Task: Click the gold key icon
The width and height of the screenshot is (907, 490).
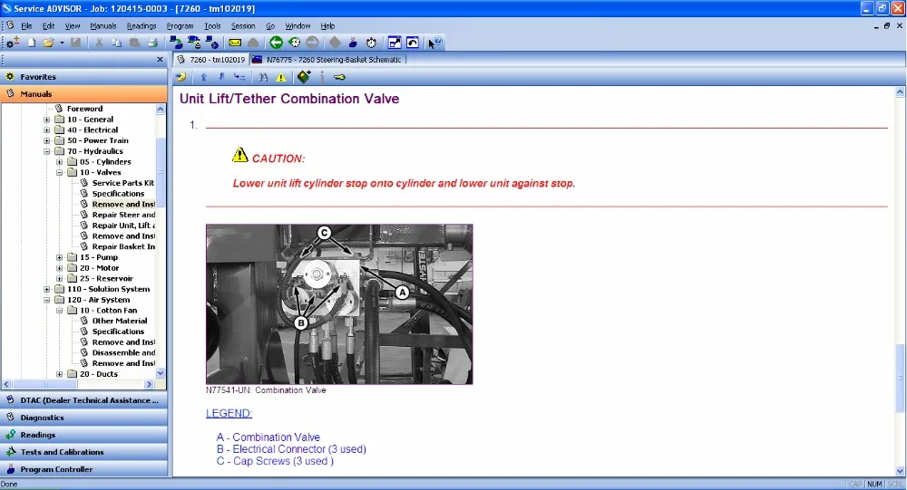Action: 339,77
